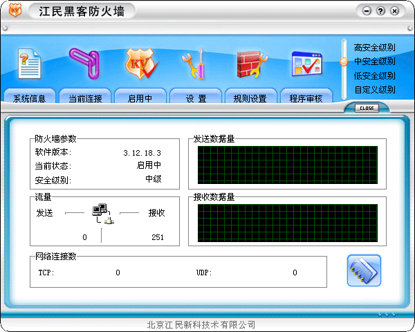Click the blue notebook log icon
This screenshot has width=415, height=332.
coord(364,270)
